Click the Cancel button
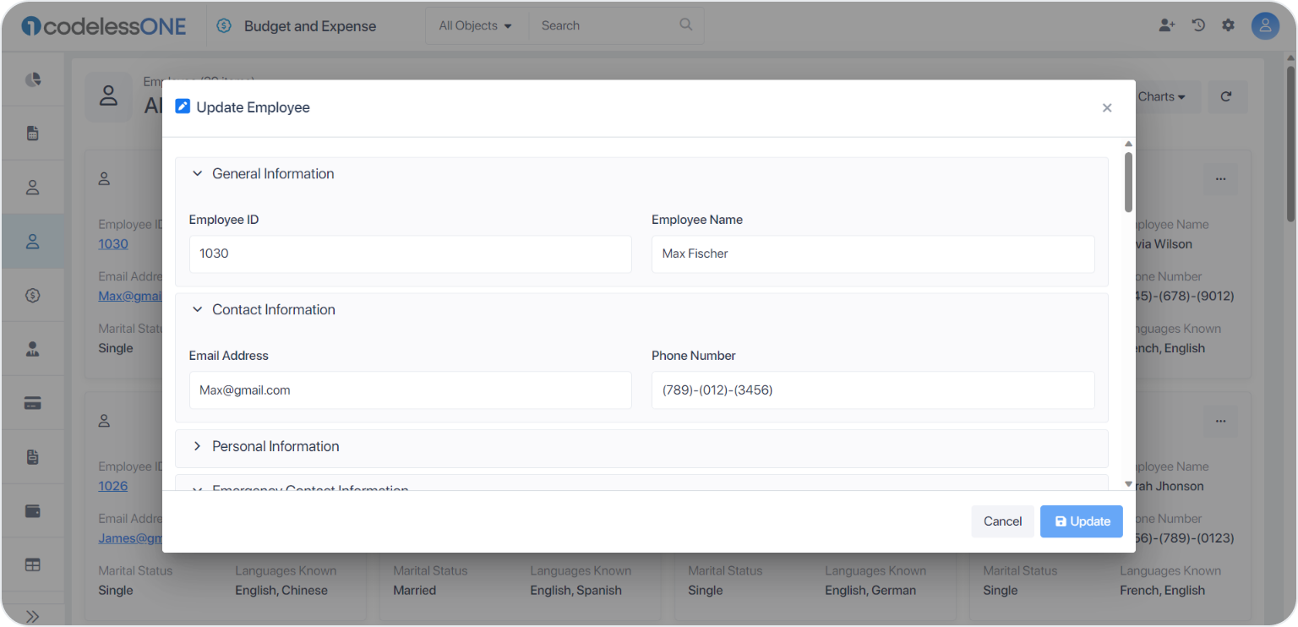1298x627 pixels. pos(1002,521)
